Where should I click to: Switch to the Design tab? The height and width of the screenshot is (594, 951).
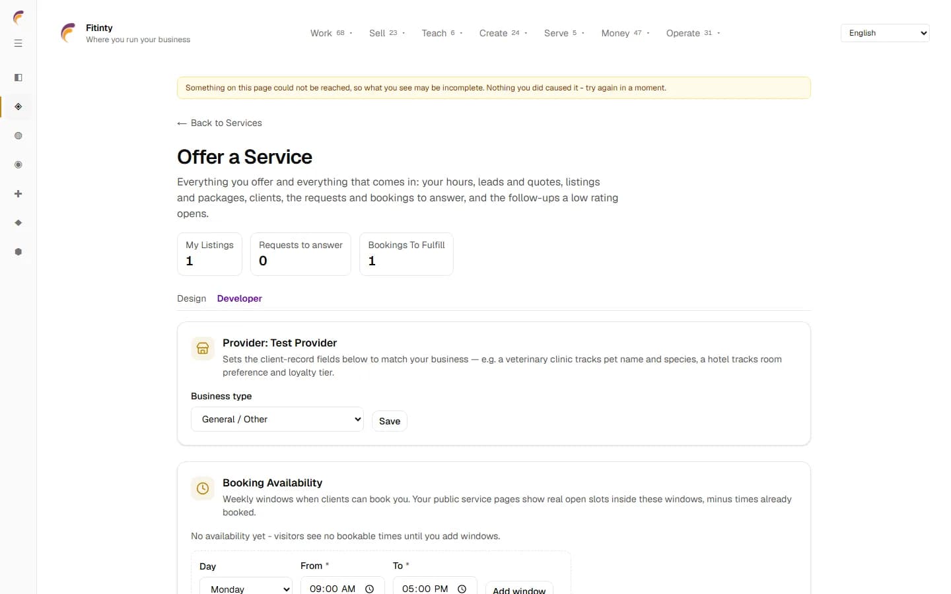coord(192,298)
